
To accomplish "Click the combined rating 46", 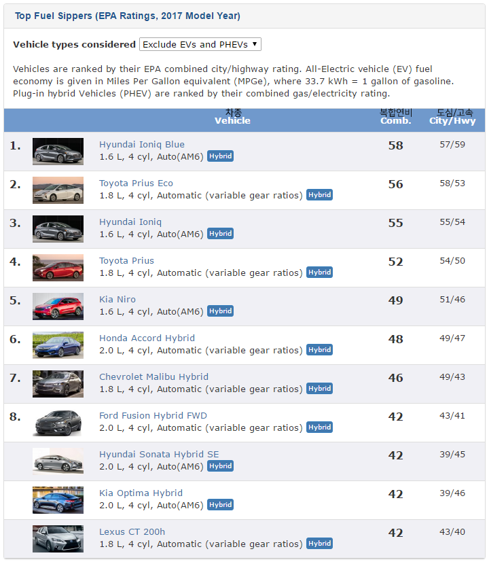I will tap(396, 378).
